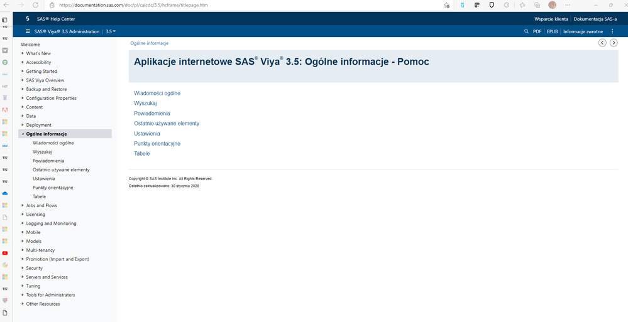Select Welcome in the contents tree

(30, 45)
